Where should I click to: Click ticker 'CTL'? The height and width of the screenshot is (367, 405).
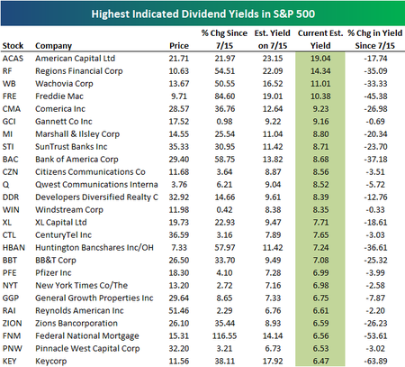coord(9,235)
